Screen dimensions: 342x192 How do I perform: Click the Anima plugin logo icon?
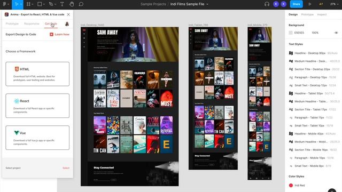[x=7, y=14]
